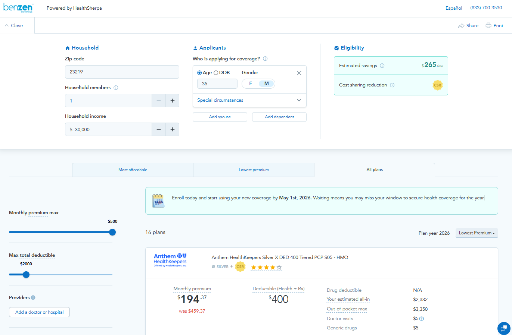Collapse the panel using Close chevron
This screenshot has height=335, width=512.
click(7, 26)
